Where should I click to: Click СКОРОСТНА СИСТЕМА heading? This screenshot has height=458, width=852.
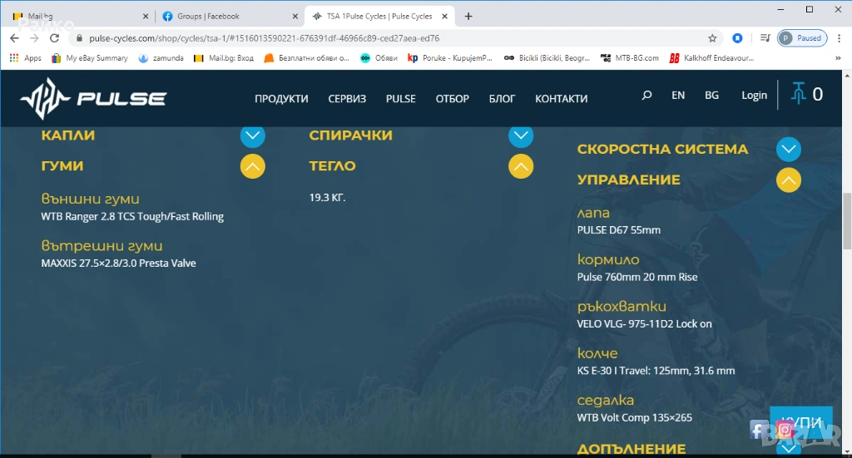[662, 149]
